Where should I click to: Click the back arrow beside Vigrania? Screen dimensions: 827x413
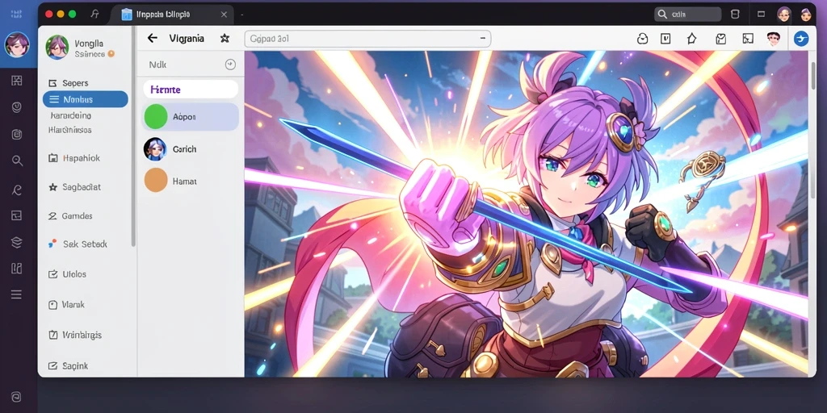(153, 38)
